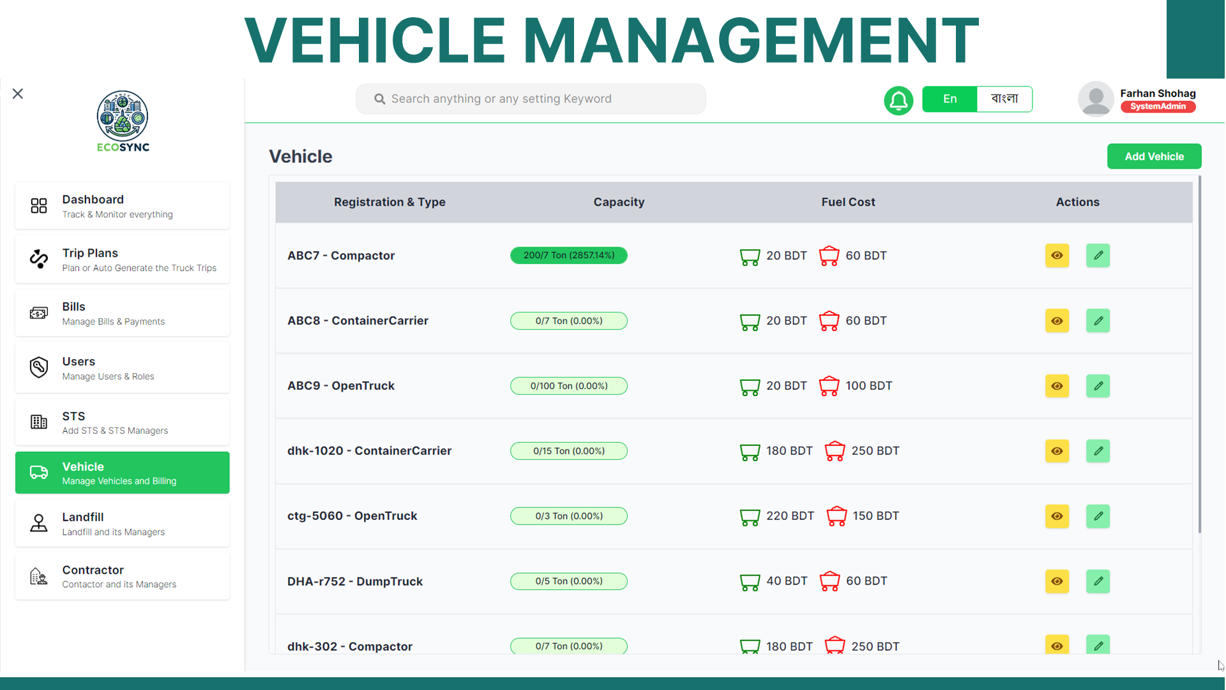Screen dimensions: 1226x690
Task: Close the sidebar with X icon
Action: [x=18, y=94]
